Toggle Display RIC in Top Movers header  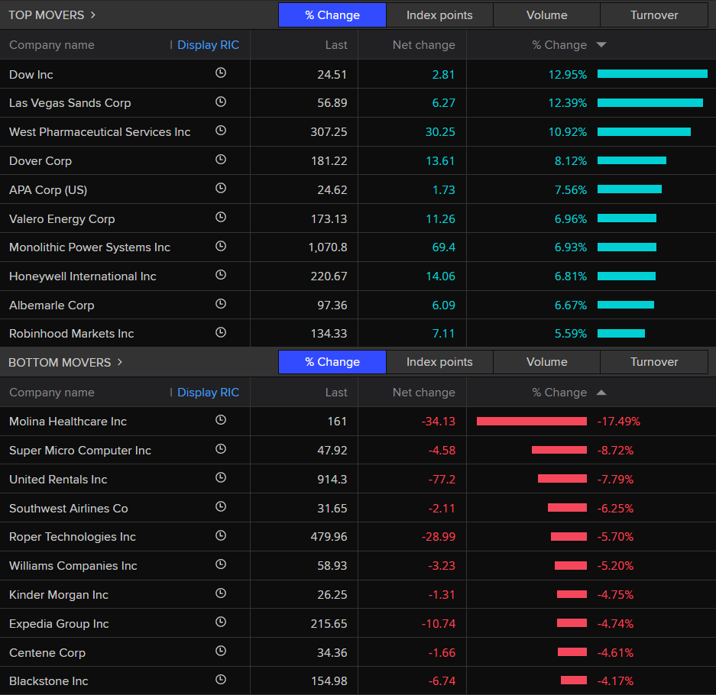click(x=208, y=45)
